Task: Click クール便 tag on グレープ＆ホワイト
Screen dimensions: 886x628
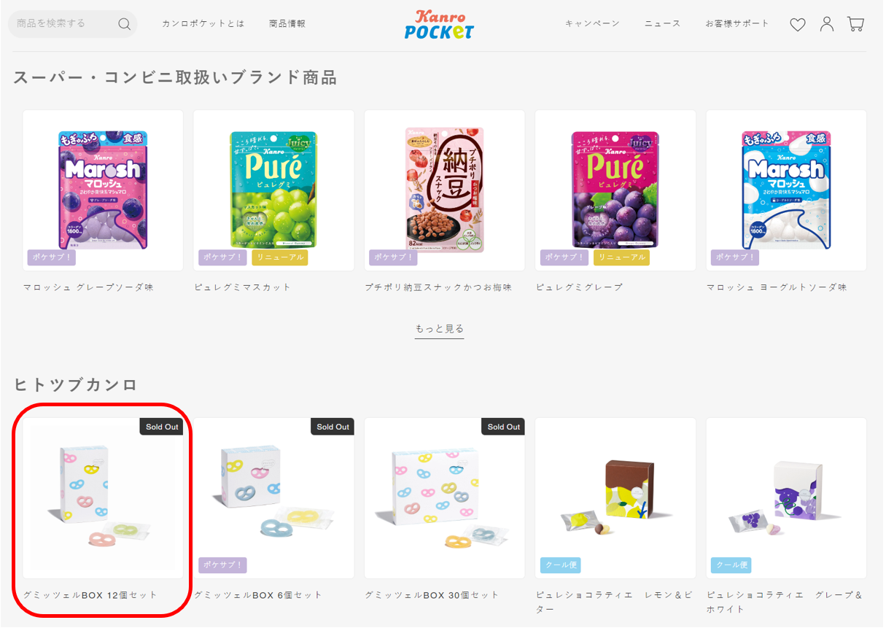Action: pos(731,565)
